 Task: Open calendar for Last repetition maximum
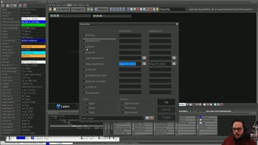[174, 58]
